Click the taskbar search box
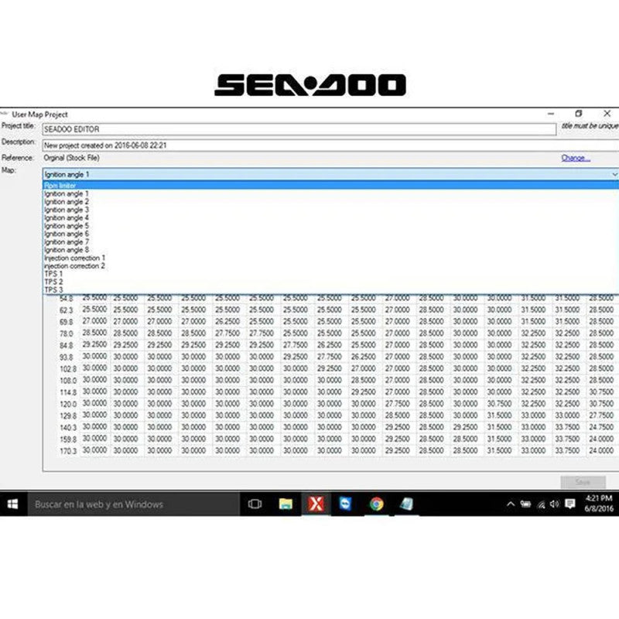Image resolution: width=619 pixels, height=619 pixels. (x=133, y=504)
